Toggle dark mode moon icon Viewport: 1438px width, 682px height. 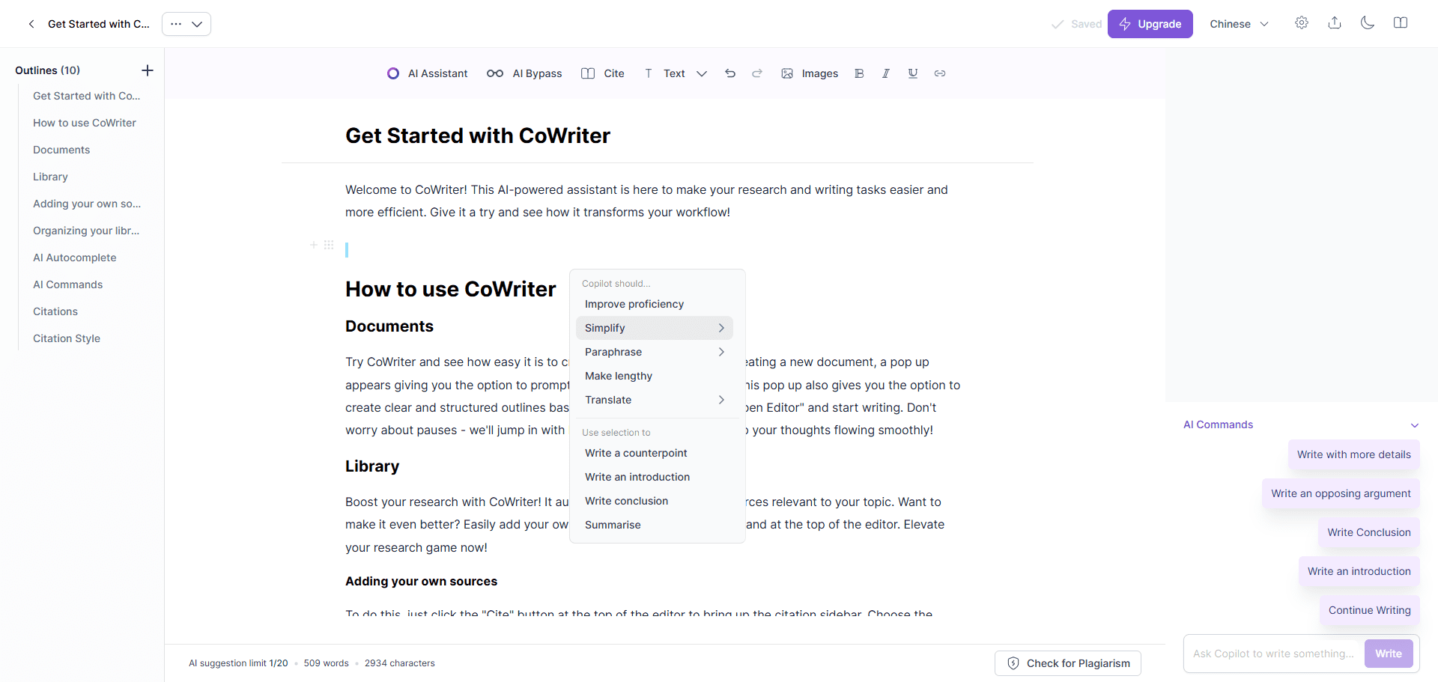point(1368,22)
